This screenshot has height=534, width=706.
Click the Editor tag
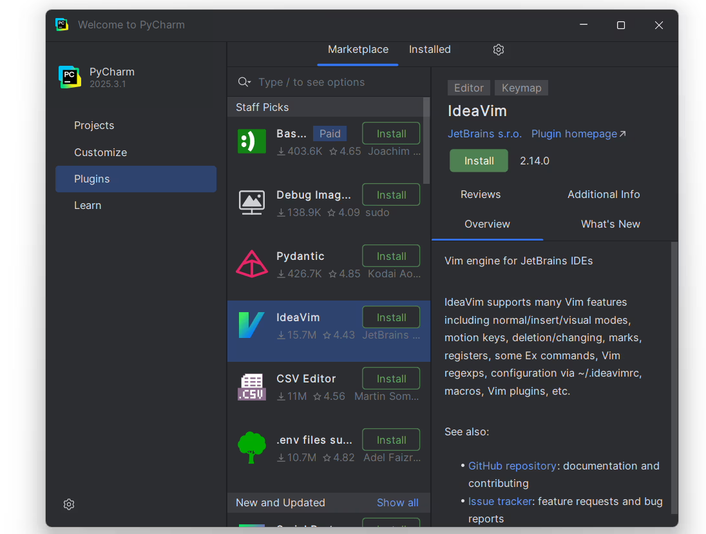click(x=469, y=88)
